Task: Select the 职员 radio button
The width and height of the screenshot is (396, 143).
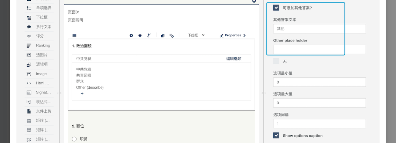Action: pos(74,139)
